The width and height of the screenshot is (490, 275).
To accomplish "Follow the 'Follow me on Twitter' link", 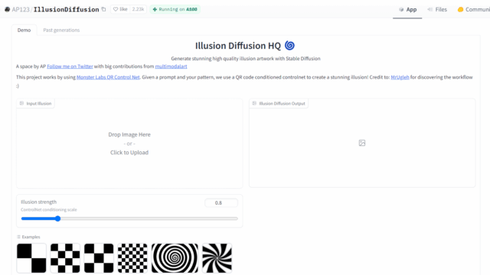I will pyautogui.click(x=70, y=66).
